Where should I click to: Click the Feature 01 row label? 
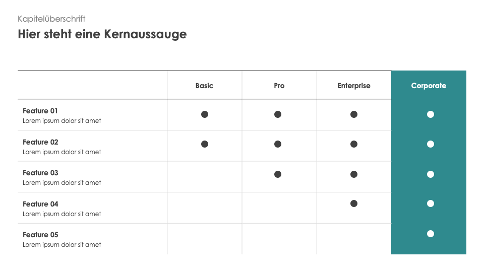tap(40, 111)
